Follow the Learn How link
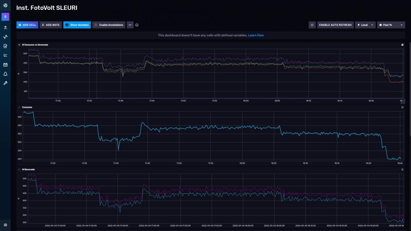The height and width of the screenshot is (231, 411). 256,35
